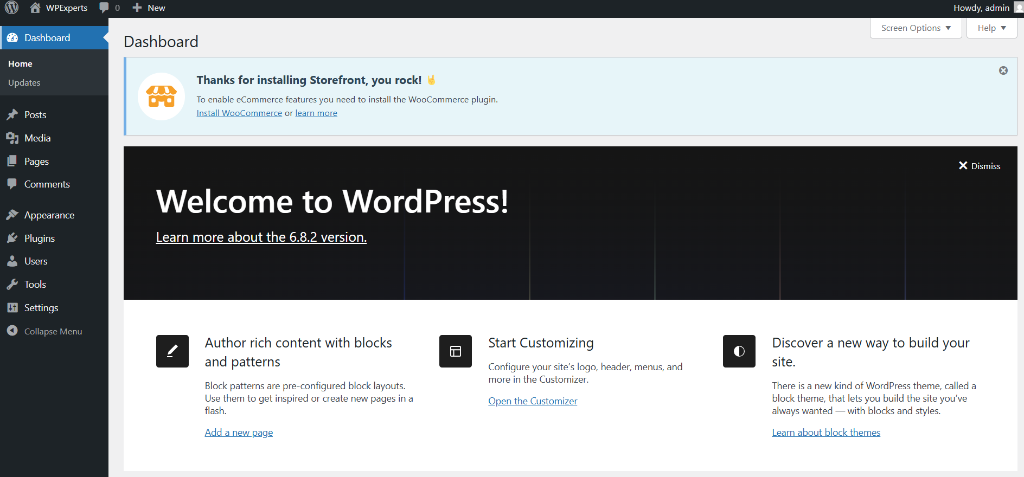
Task: Click the Tools wrench icon
Action: pyautogui.click(x=12, y=285)
